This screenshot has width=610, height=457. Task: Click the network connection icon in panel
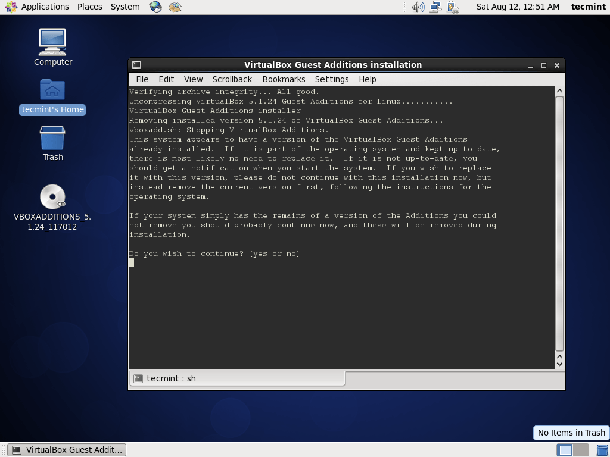click(x=435, y=7)
